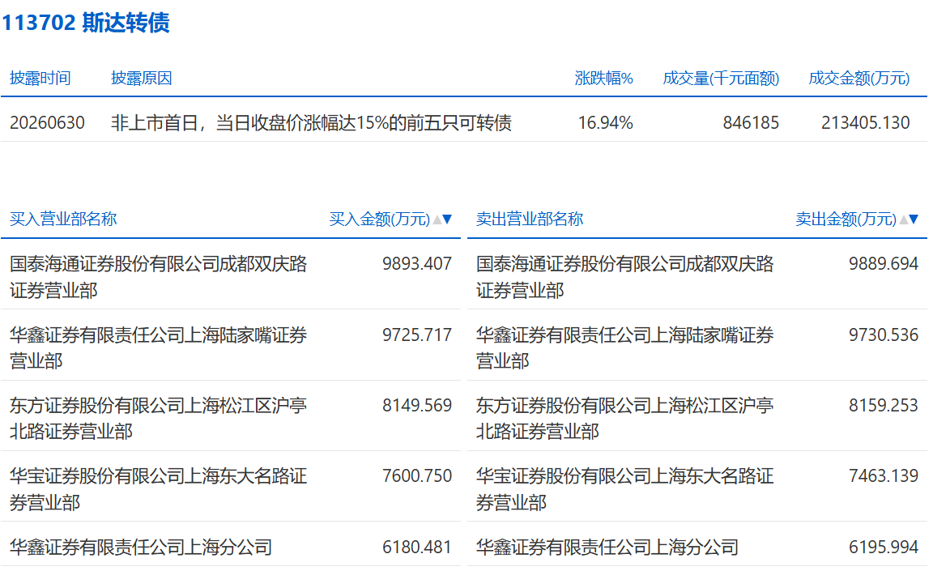Select the disclosure date 20260630
This screenshot has height=571, width=933.
pyautogui.click(x=48, y=123)
